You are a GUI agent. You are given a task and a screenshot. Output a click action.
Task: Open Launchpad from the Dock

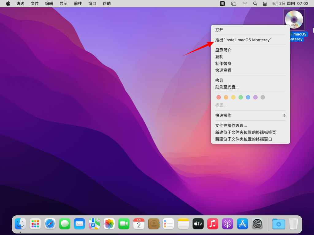click(35, 224)
